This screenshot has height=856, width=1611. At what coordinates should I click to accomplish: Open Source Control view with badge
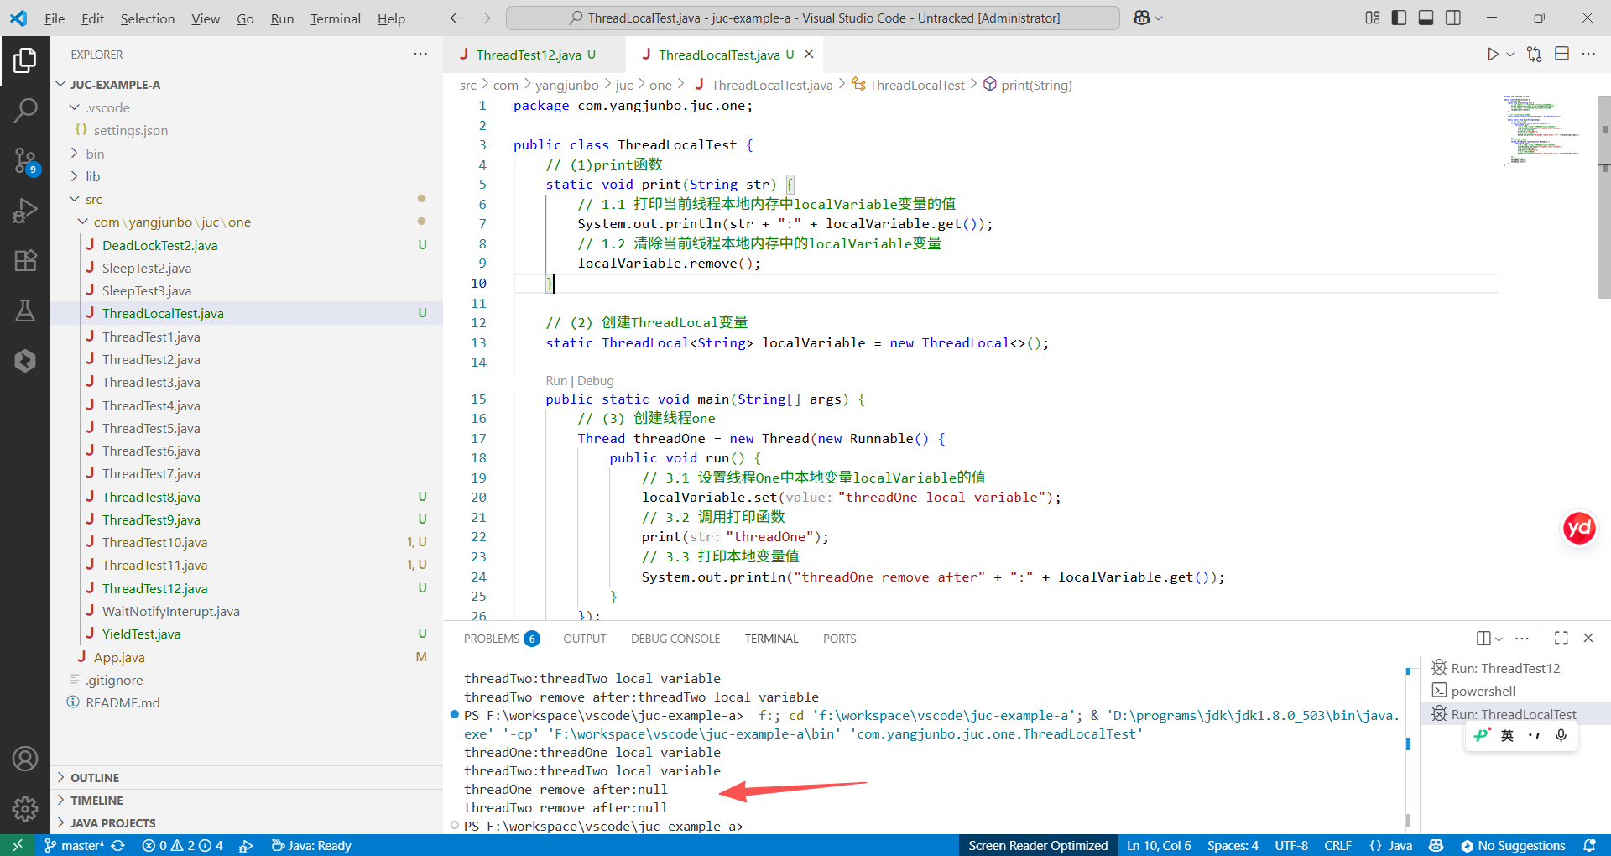pyautogui.click(x=25, y=160)
